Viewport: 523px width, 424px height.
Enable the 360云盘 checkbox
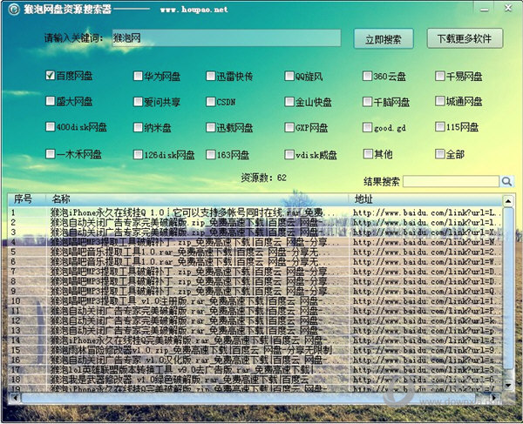pyautogui.click(x=367, y=76)
